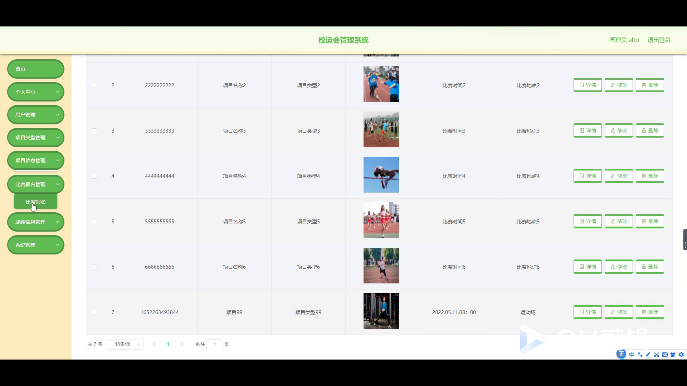The width and height of the screenshot is (687, 386).
Task: Click the 校运会管理系统 title
Action: coord(343,40)
